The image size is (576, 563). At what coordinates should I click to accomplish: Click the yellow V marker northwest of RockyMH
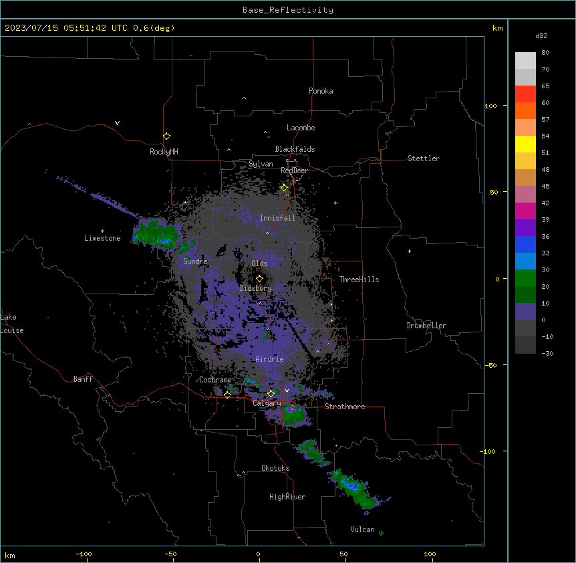point(117,123)
